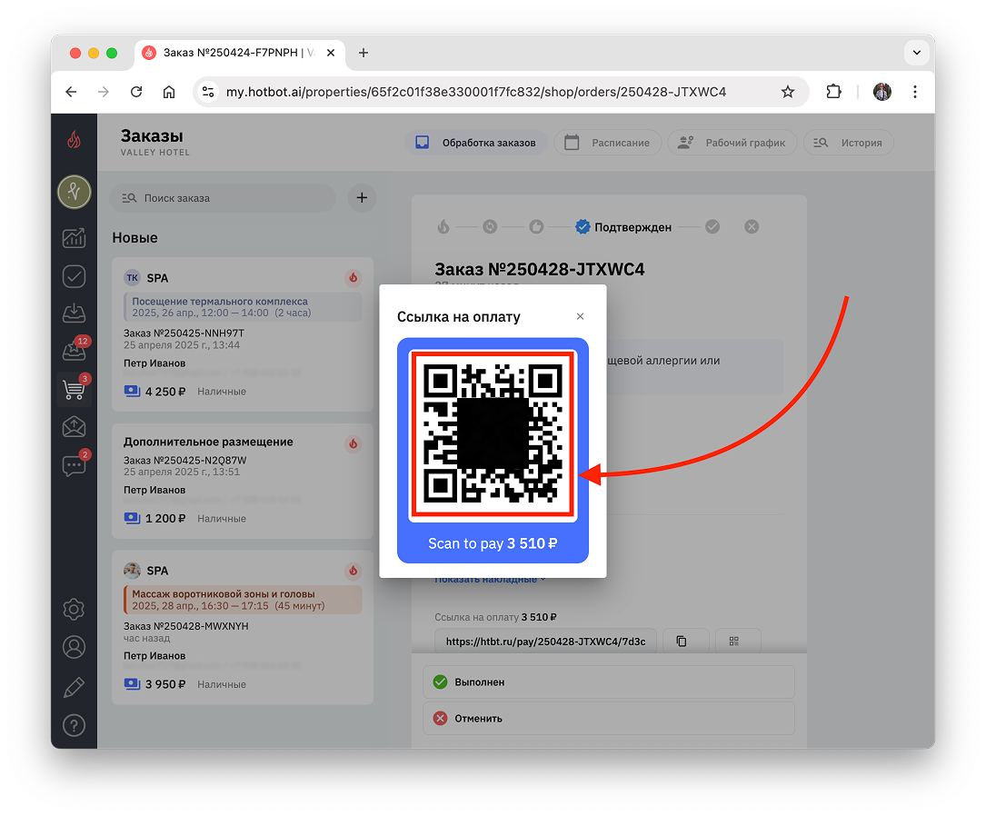
Task: Click the first flame status step icon
Action: point(443,226)
